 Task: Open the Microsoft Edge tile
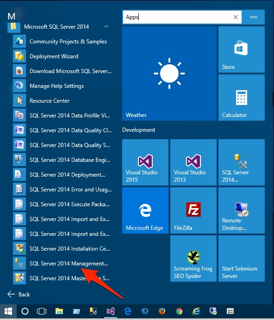(145, 210)
